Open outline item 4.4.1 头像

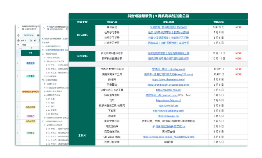(50, 99)
